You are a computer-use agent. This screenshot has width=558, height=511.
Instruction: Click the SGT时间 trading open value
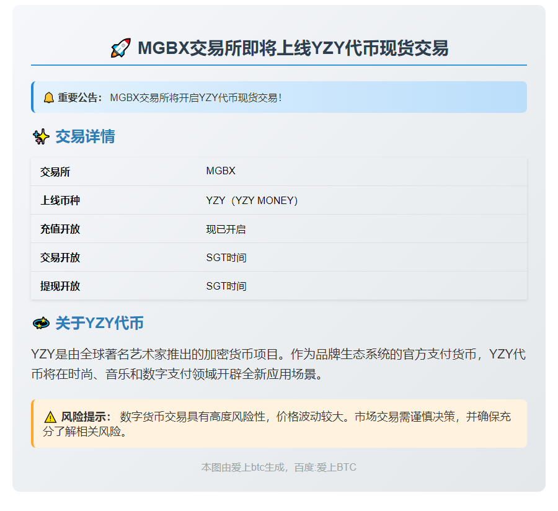[x=225, y=257]
